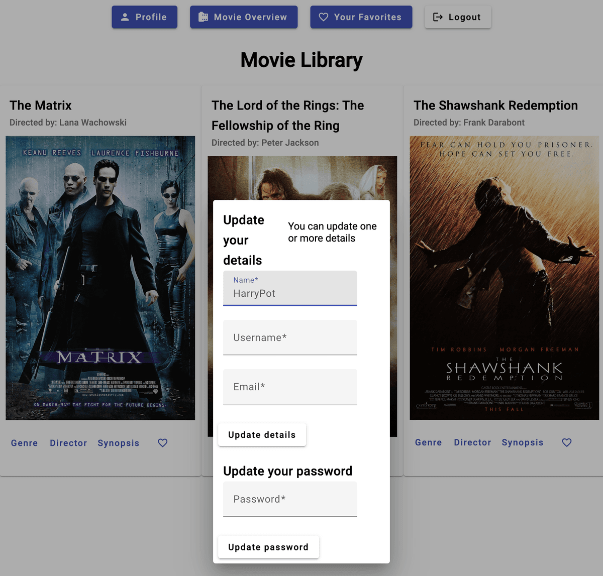Focus the Name field containing HarryPot

tap(290, 288)
